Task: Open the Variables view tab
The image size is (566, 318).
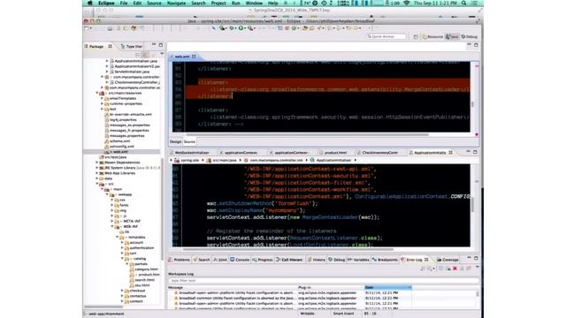Action: [x=358, y=260]
